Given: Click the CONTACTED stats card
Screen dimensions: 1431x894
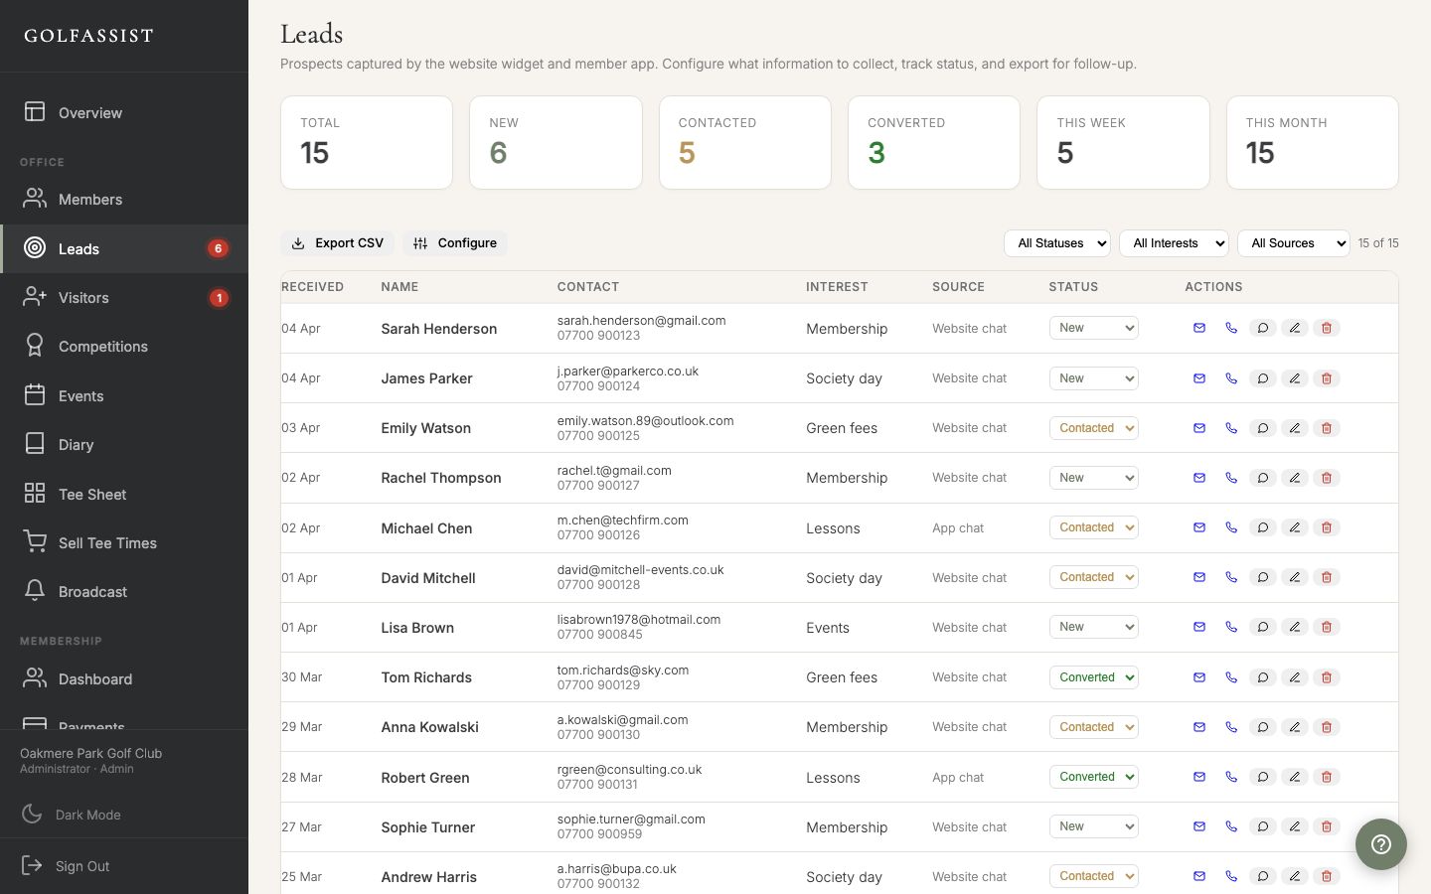Looking at the screenshot, I should pos(744,142).
